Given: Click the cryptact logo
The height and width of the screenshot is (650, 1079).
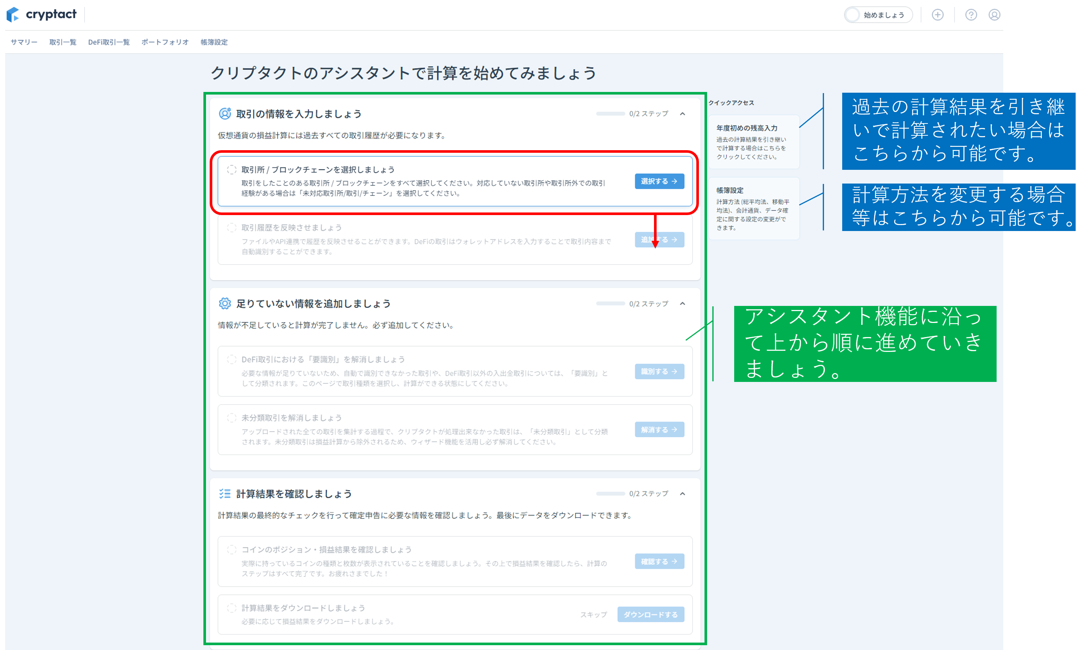Looking at the screenshot, I should (42, 14).
